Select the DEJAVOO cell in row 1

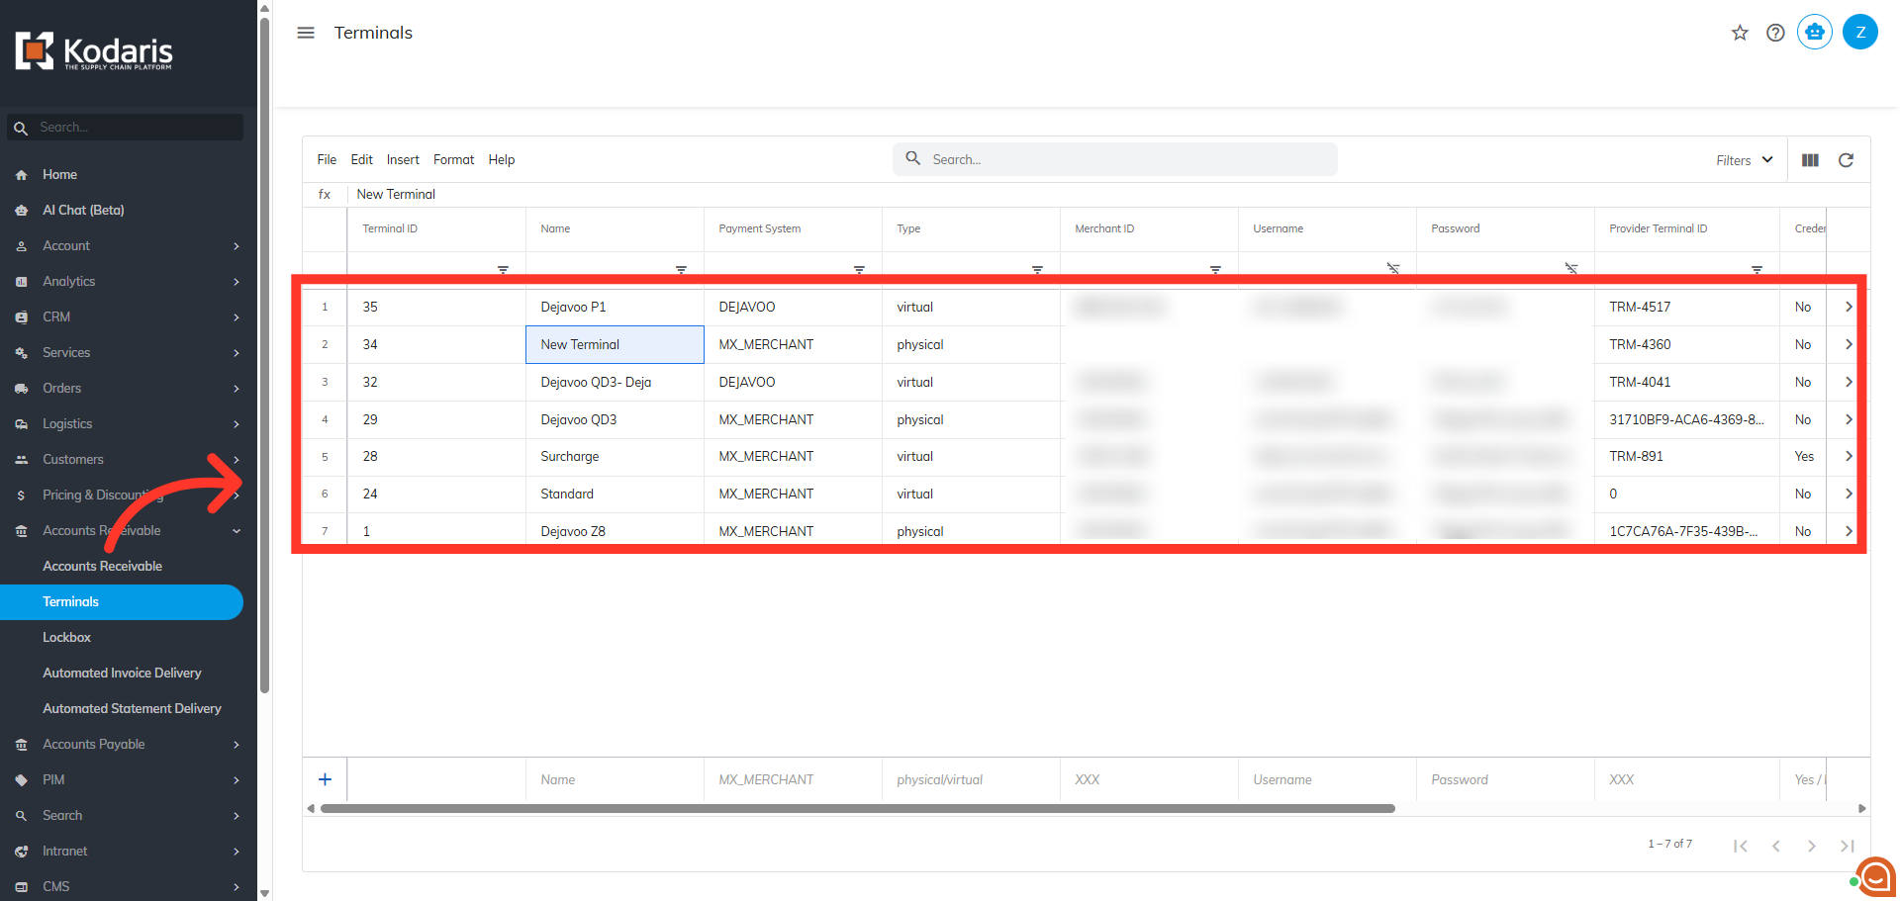tap(793, 307)
